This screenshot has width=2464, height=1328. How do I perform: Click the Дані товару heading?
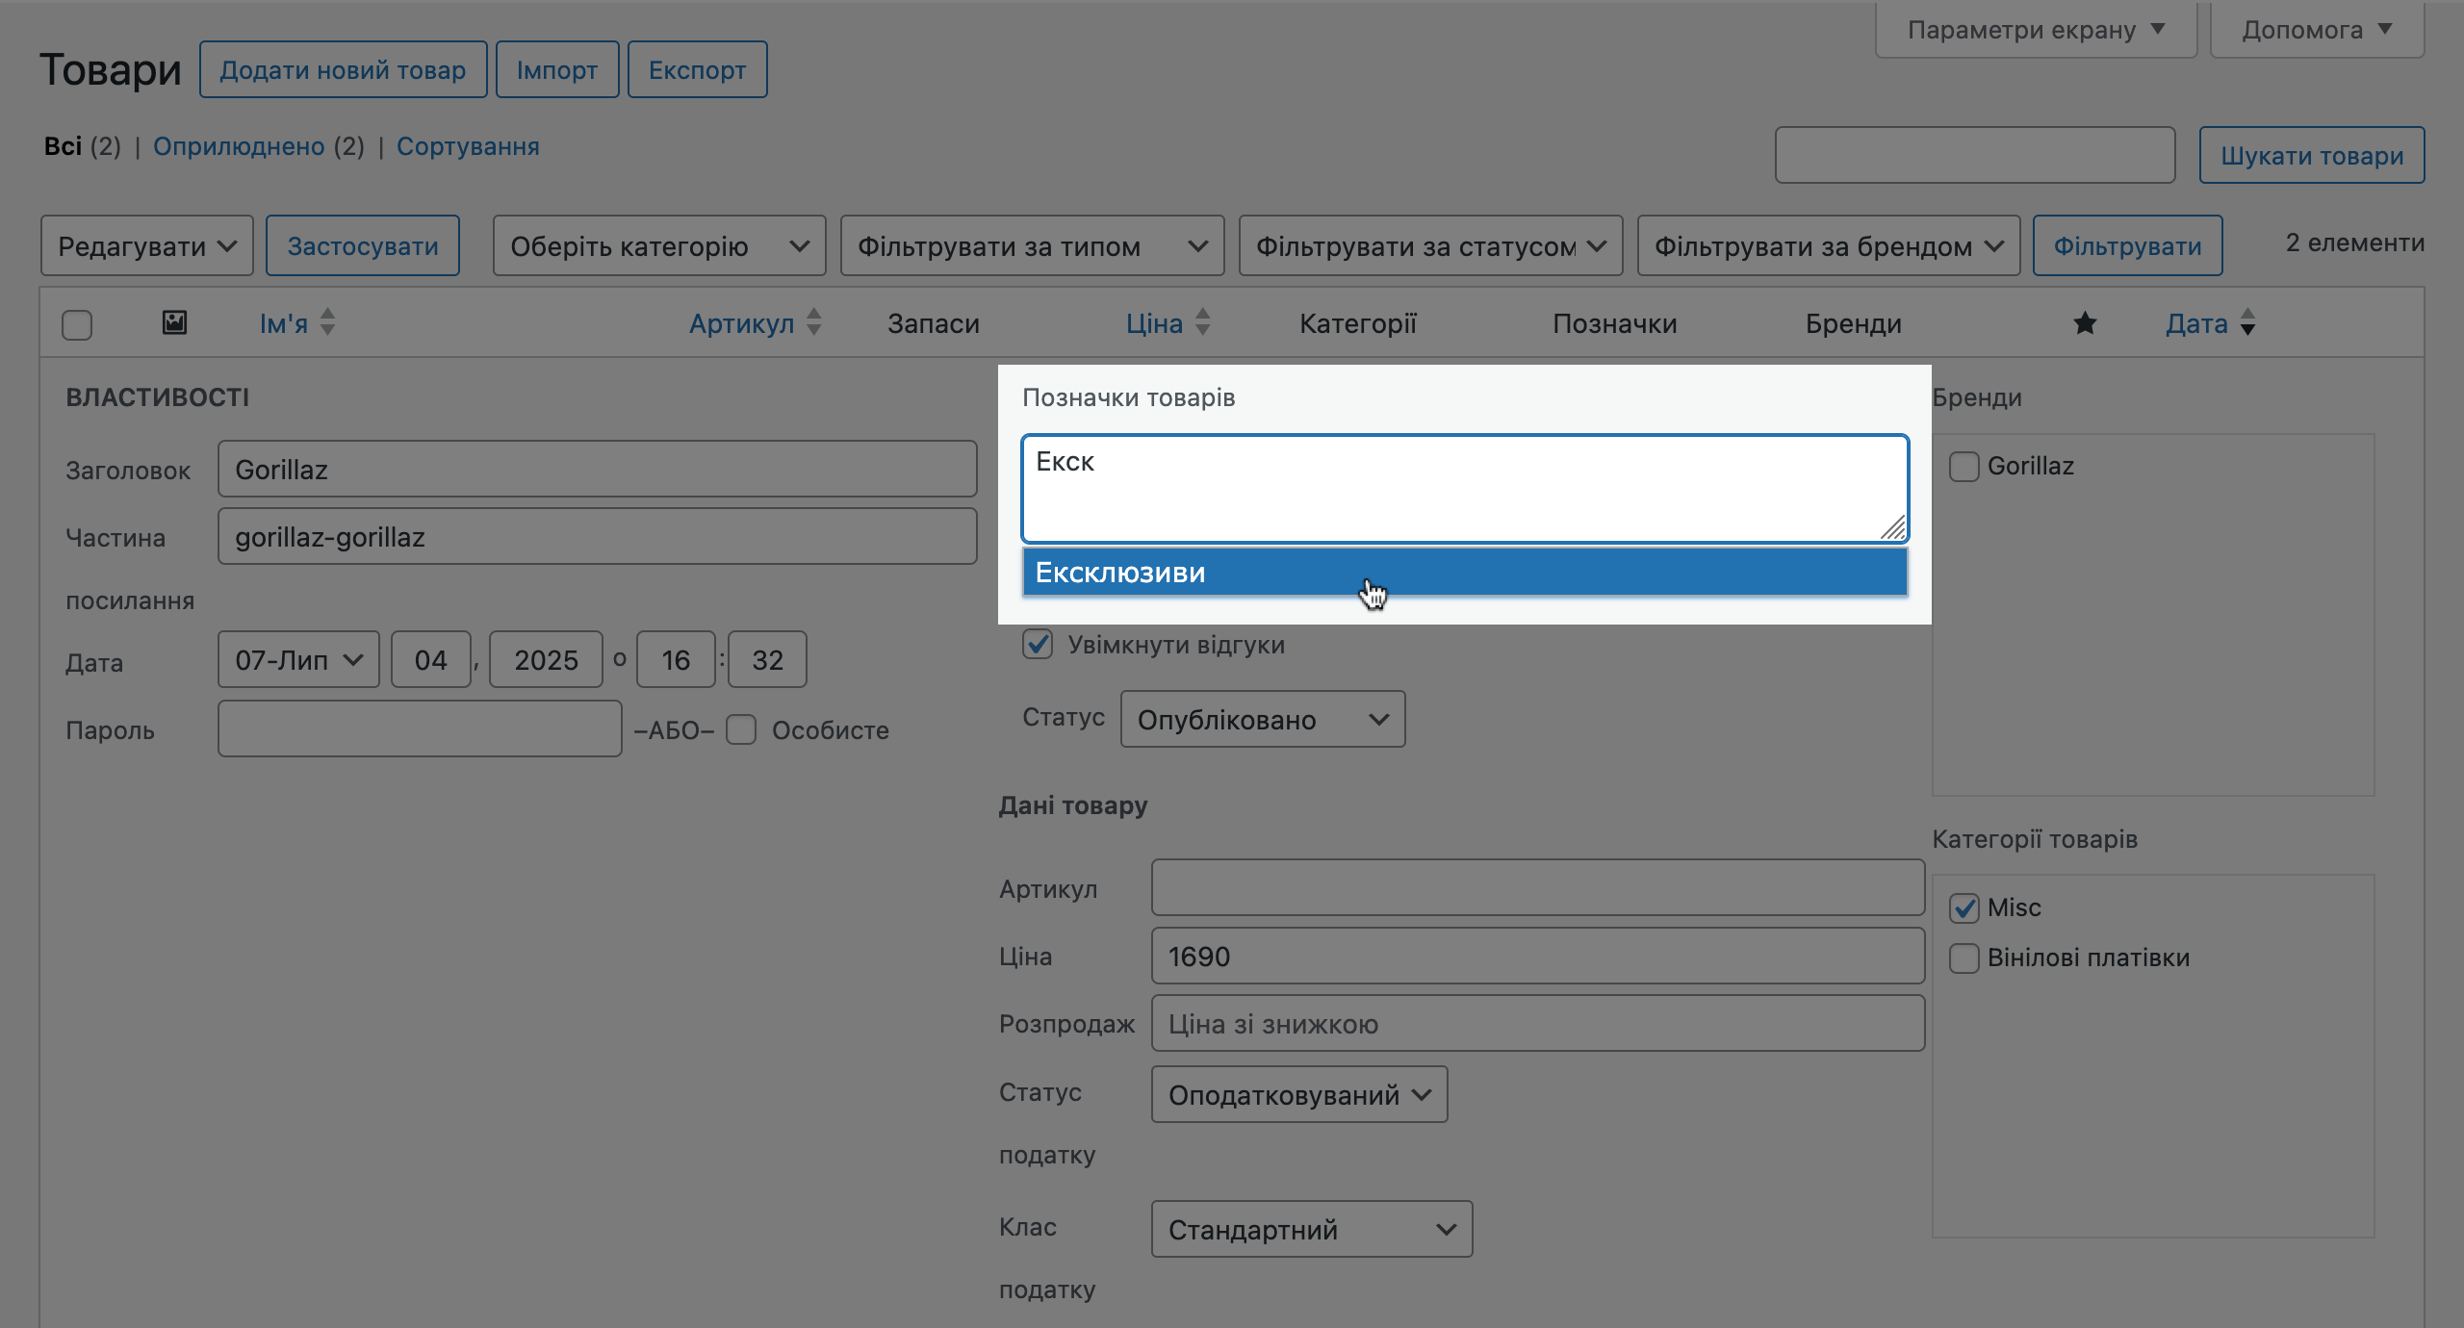coord(1073,805)
